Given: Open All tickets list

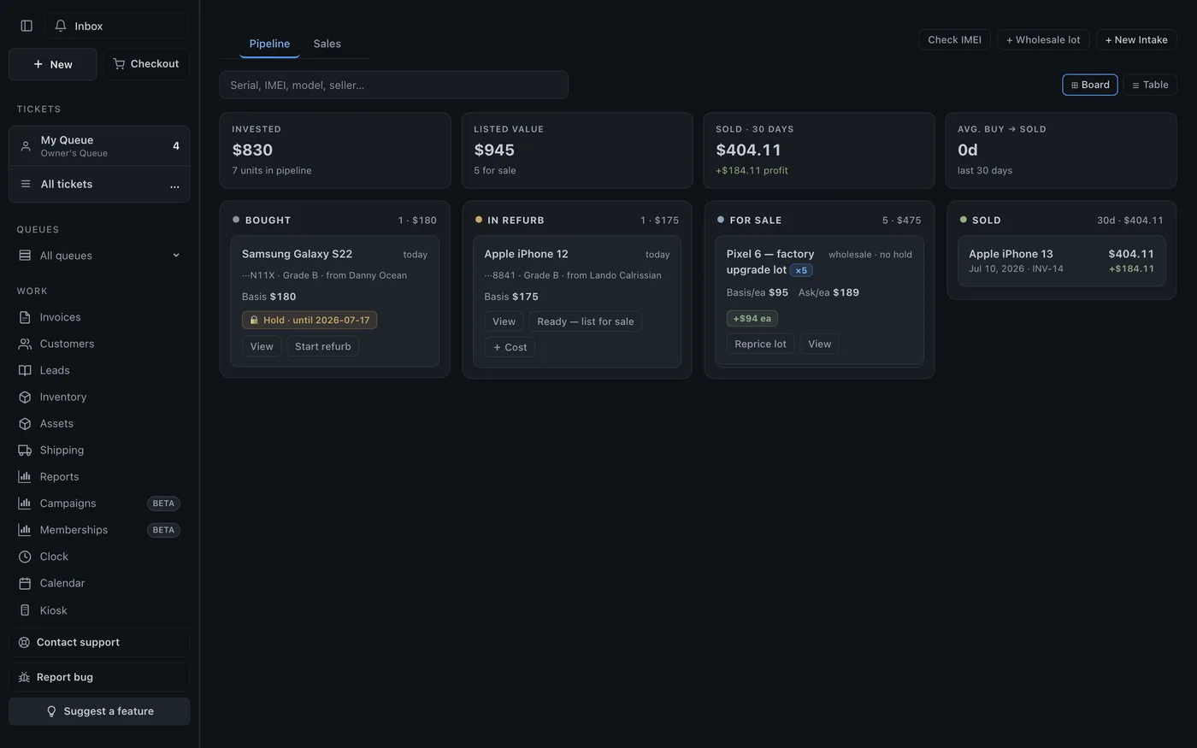Looking at the screenshot, I should pos(99,184).
